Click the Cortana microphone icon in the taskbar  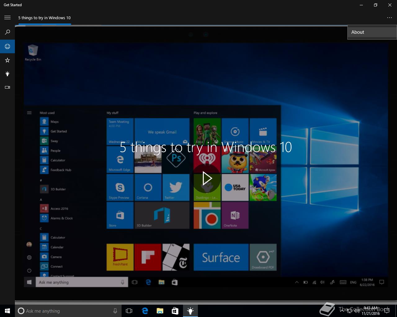pyautogui.click(x=115, y=311)
